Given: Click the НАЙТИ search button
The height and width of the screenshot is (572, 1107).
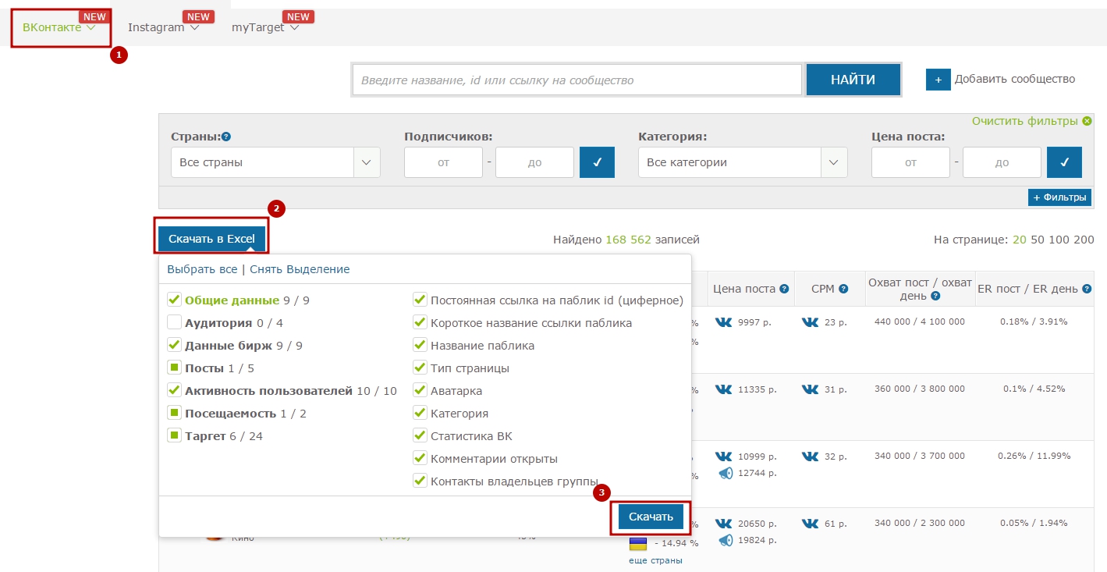Looking at the screenshot, I should (x=853, y=80).
